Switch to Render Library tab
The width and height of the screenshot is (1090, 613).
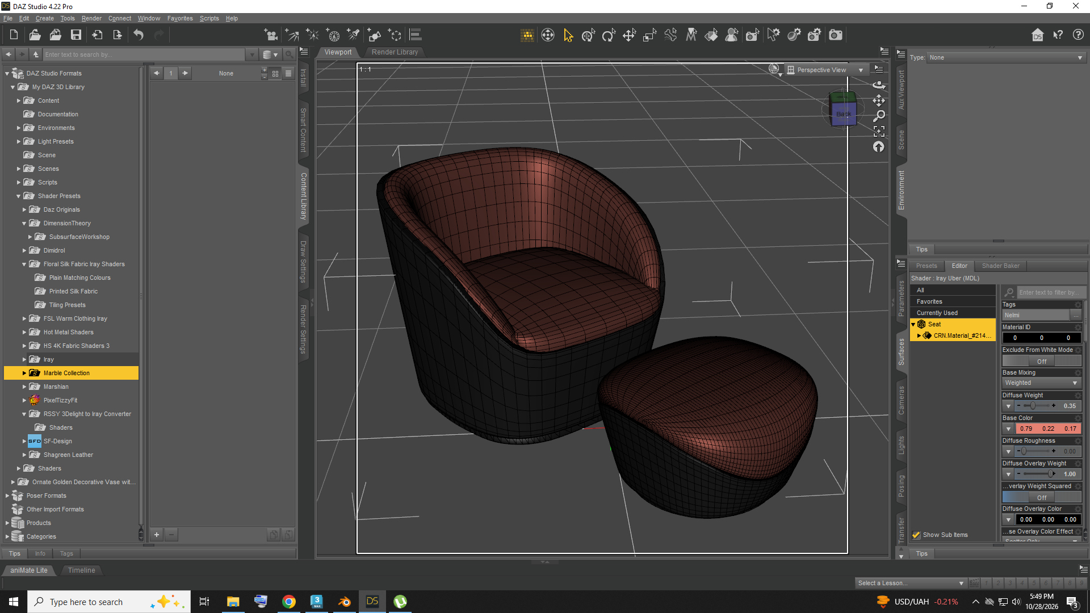click(x=395, y=52)
